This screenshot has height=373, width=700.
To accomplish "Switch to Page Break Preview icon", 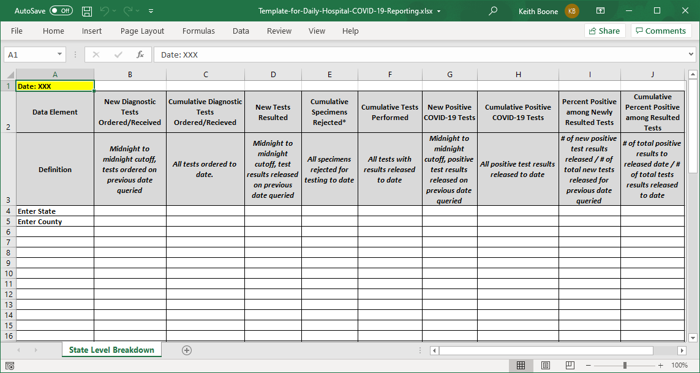I will pyautogui.click(x=571, y=366).
